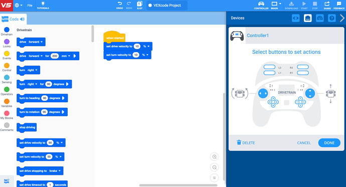Image resolution: width=346 pixels, height=187 pixels.
Task: Switch to the Code tab
Action: [13, 19]
